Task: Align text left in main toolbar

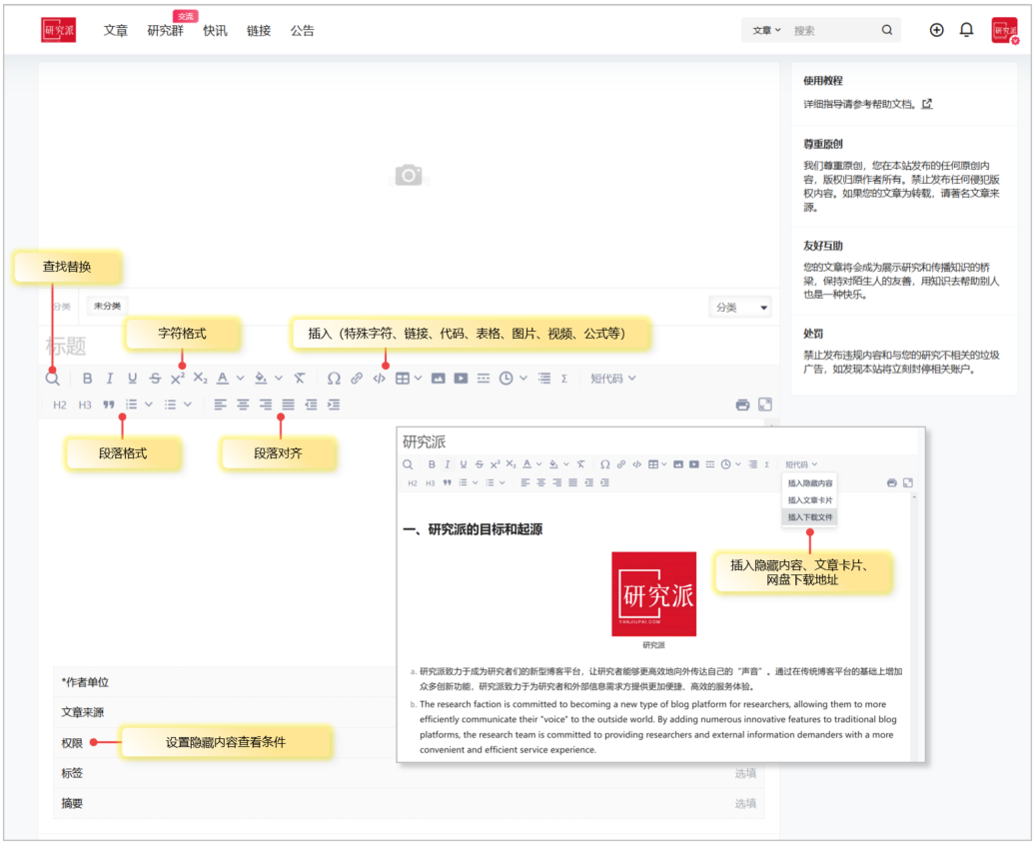Action: click(220, 405)
